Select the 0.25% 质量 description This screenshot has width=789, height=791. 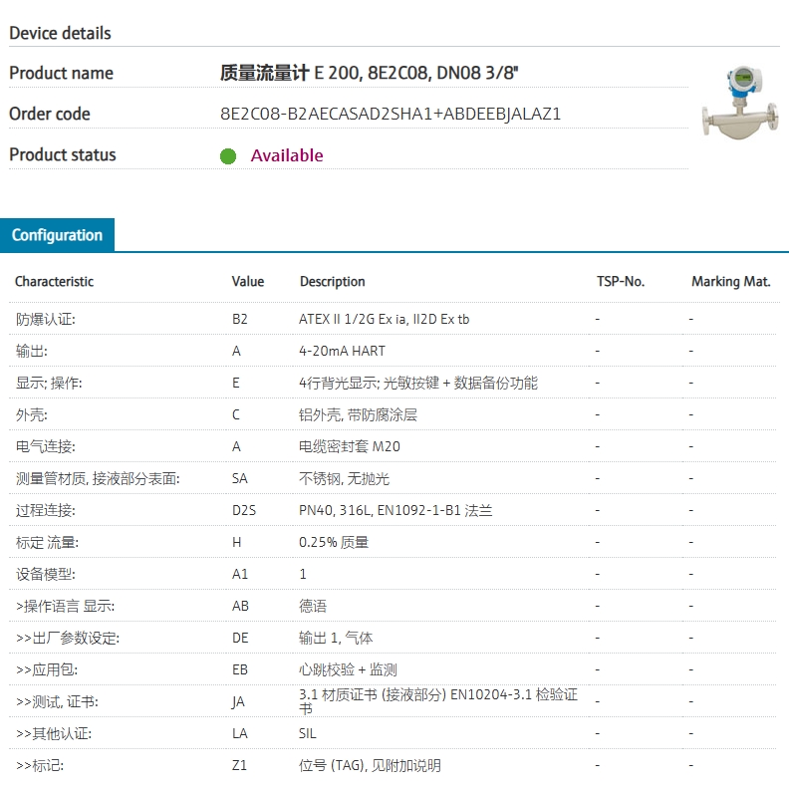[334, 542]
